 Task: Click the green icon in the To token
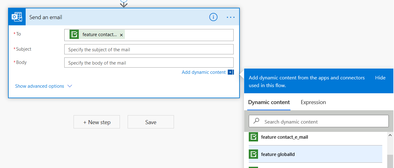point(74,35)
